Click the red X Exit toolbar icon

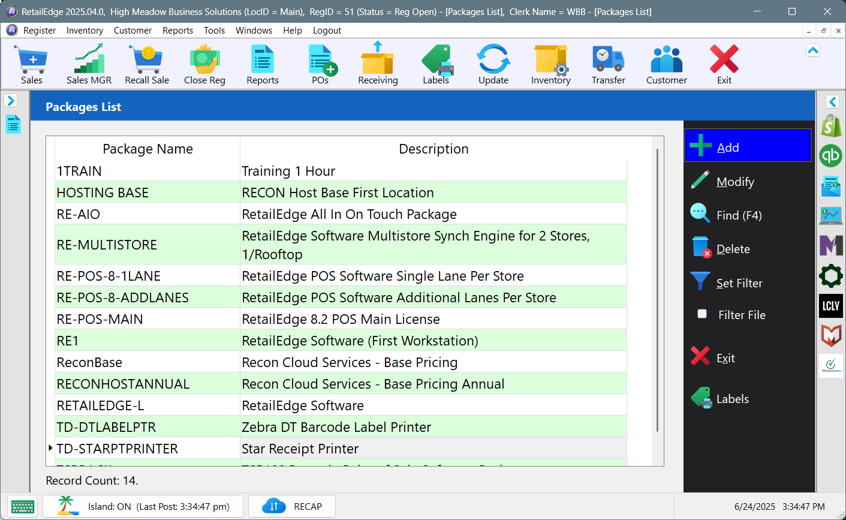[724, 64]
